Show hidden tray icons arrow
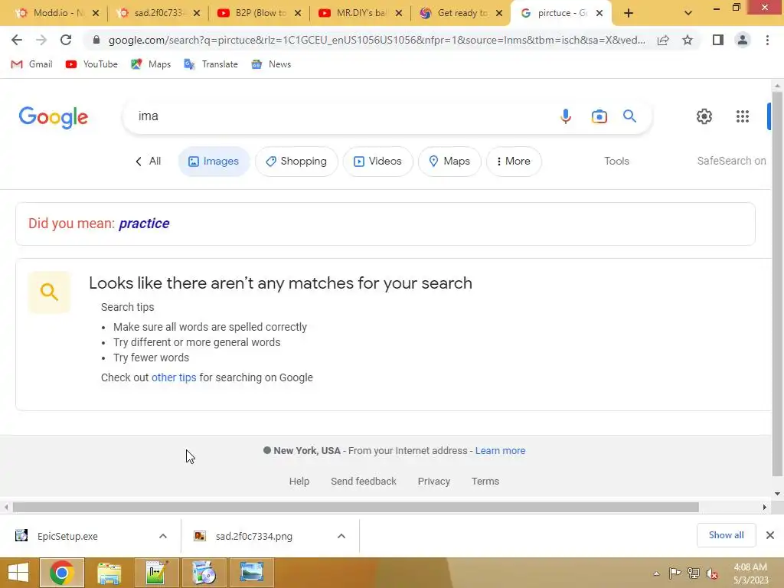The image size is (784, 588). (x=656, y=573)
